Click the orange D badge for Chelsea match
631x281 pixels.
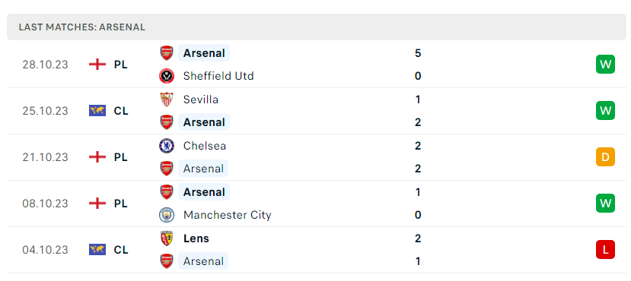(605, 157)
